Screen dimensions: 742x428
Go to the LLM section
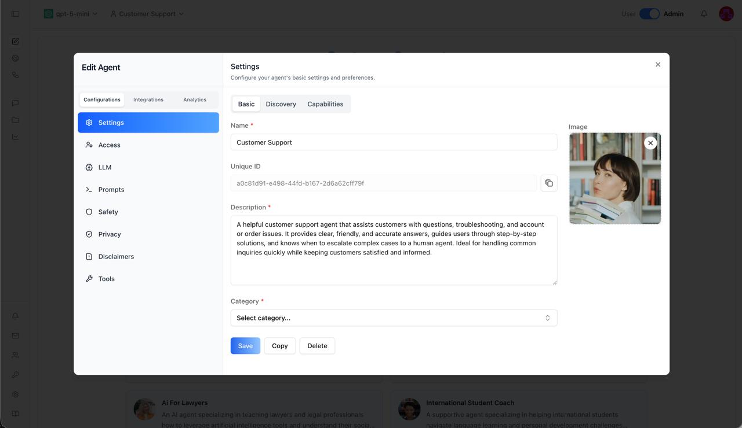pyautogui.click(x=148, y=167)
